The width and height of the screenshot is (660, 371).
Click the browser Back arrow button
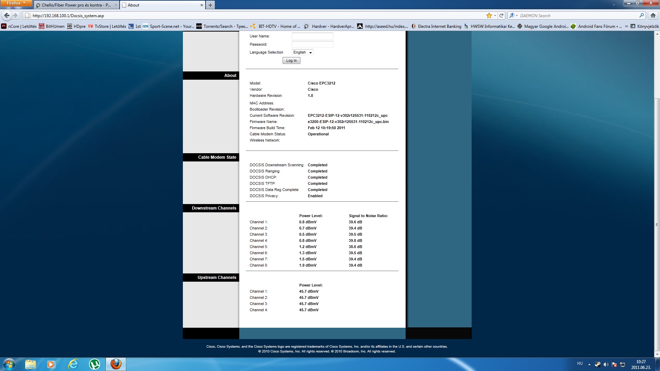click(7, 15)
